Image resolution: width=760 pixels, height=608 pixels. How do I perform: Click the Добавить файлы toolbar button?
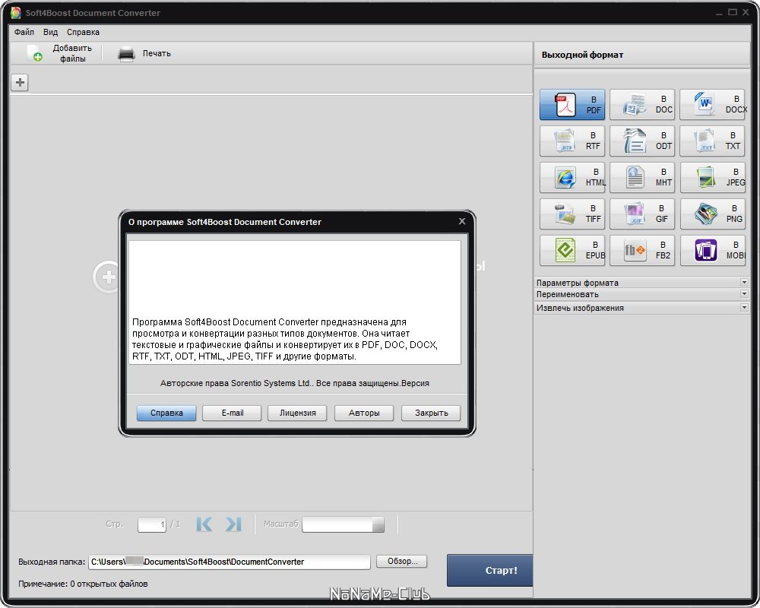pyautogui.click(x=59, y=53)
